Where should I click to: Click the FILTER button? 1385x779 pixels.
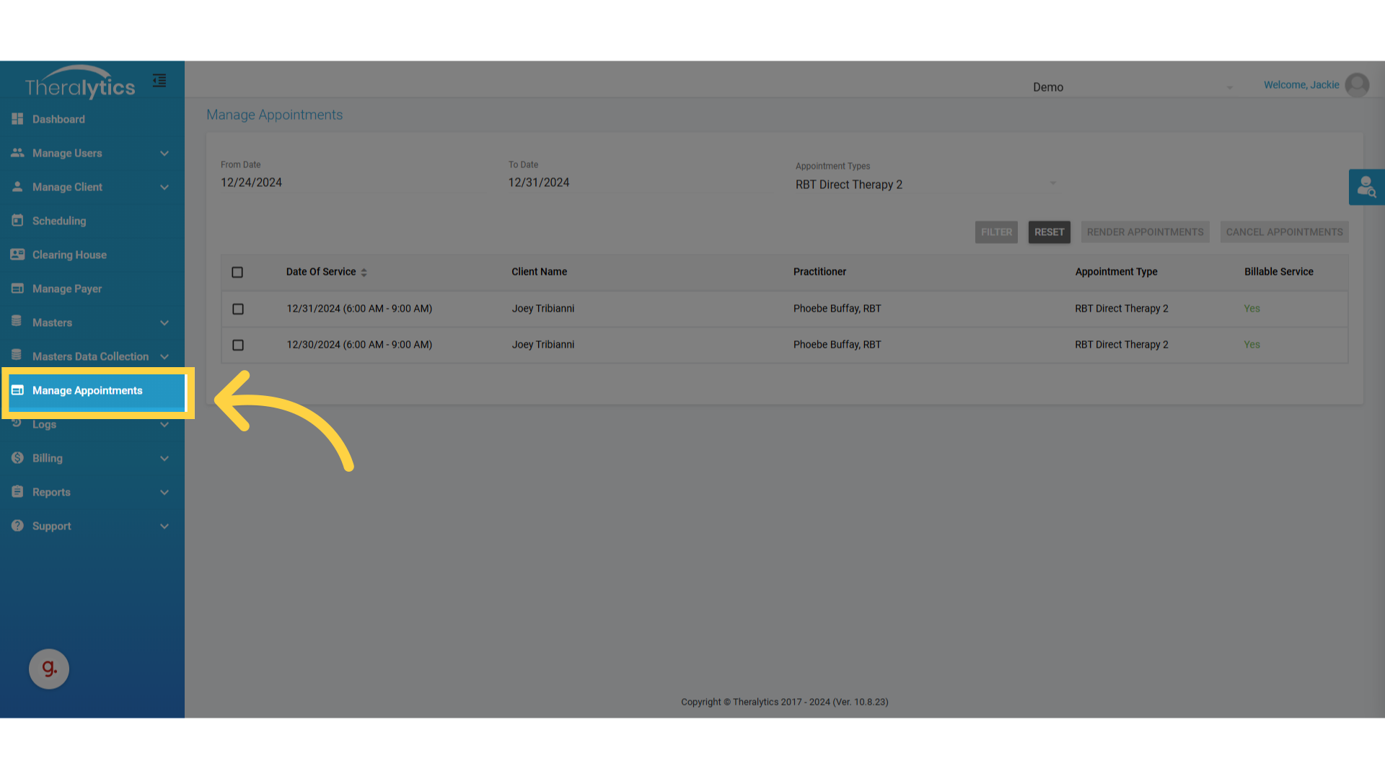click(x=996, y=232)
